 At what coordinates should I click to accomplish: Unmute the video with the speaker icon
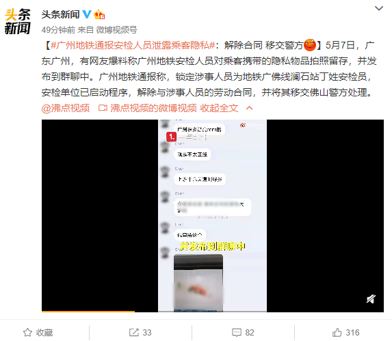point(371,299)
